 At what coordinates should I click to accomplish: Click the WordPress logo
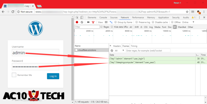pyautogui.click(x=35, y=28)
